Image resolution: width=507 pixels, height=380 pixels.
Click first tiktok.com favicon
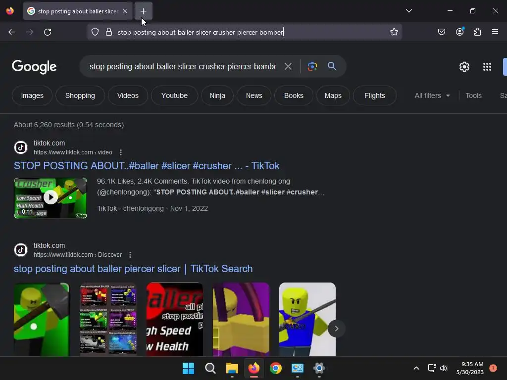coord(21,147)
